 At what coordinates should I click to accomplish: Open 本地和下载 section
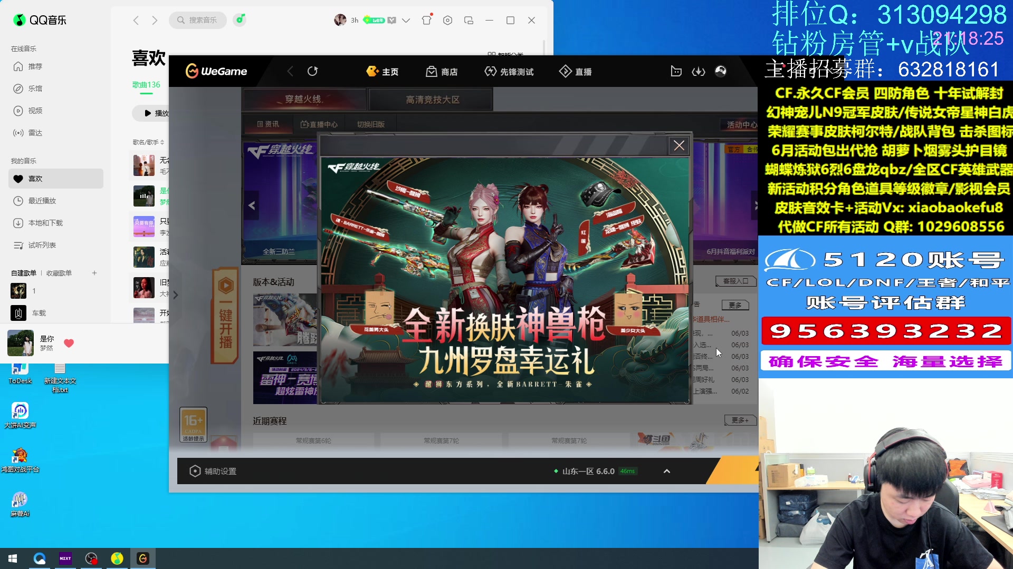coord(56,223)
